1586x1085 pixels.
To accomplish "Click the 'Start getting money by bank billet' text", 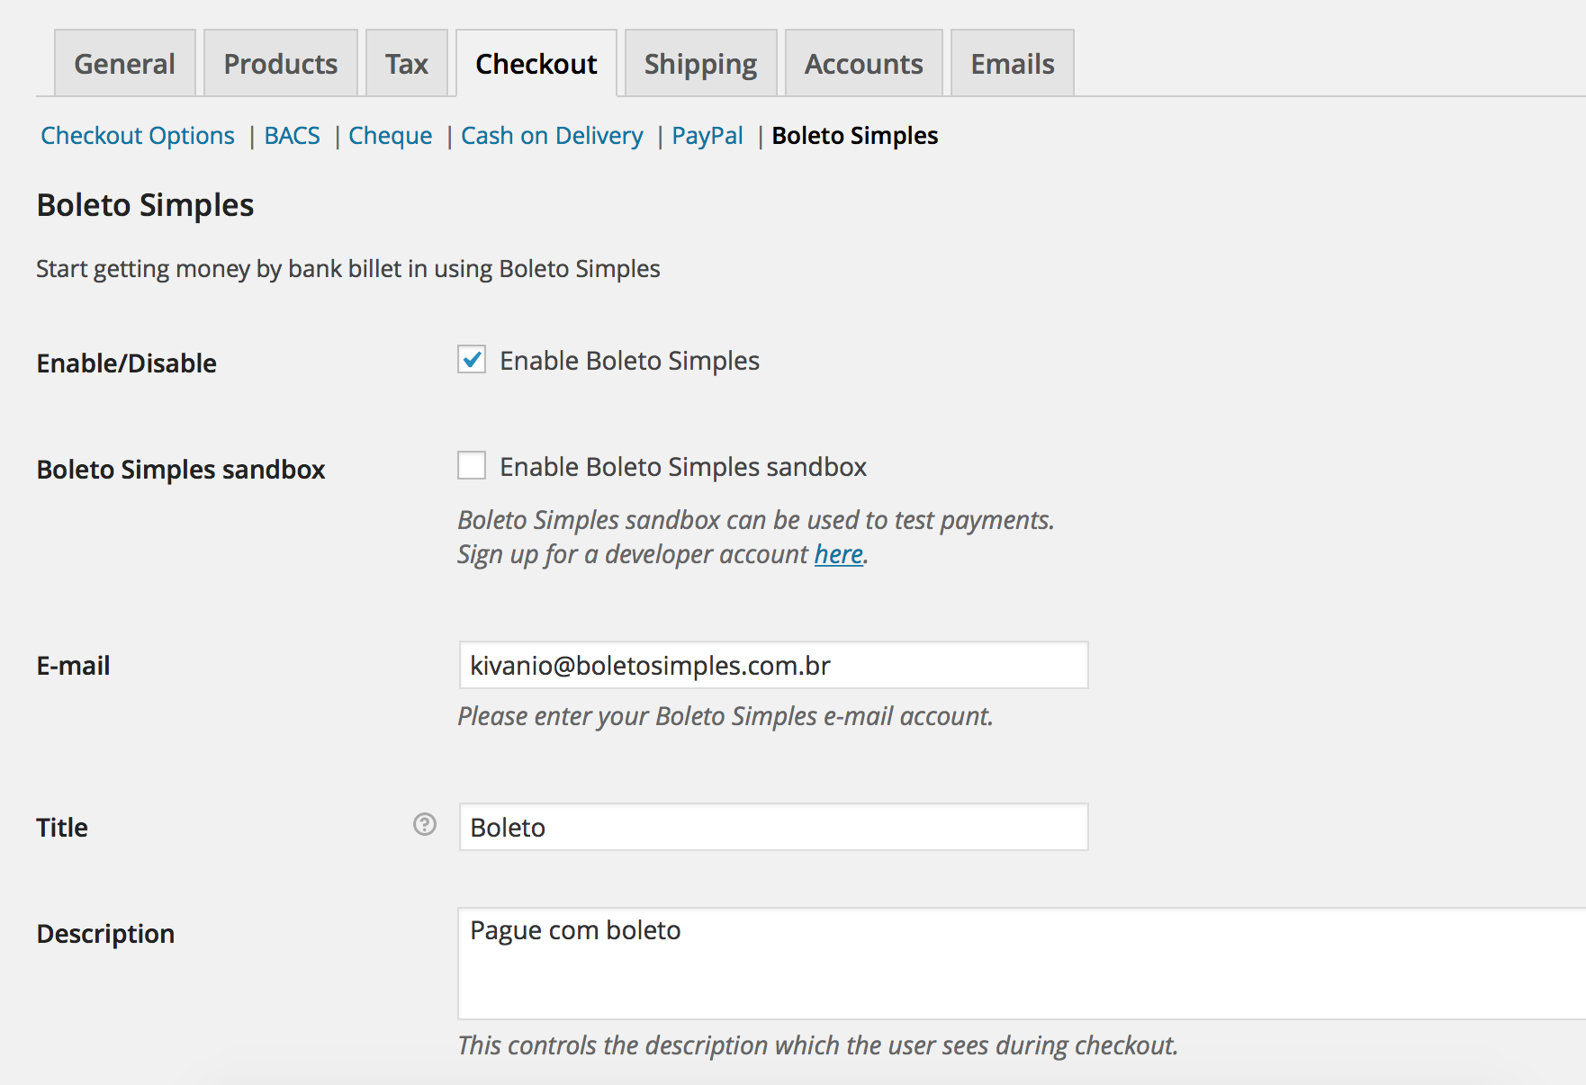I will (x=348, y=269).
